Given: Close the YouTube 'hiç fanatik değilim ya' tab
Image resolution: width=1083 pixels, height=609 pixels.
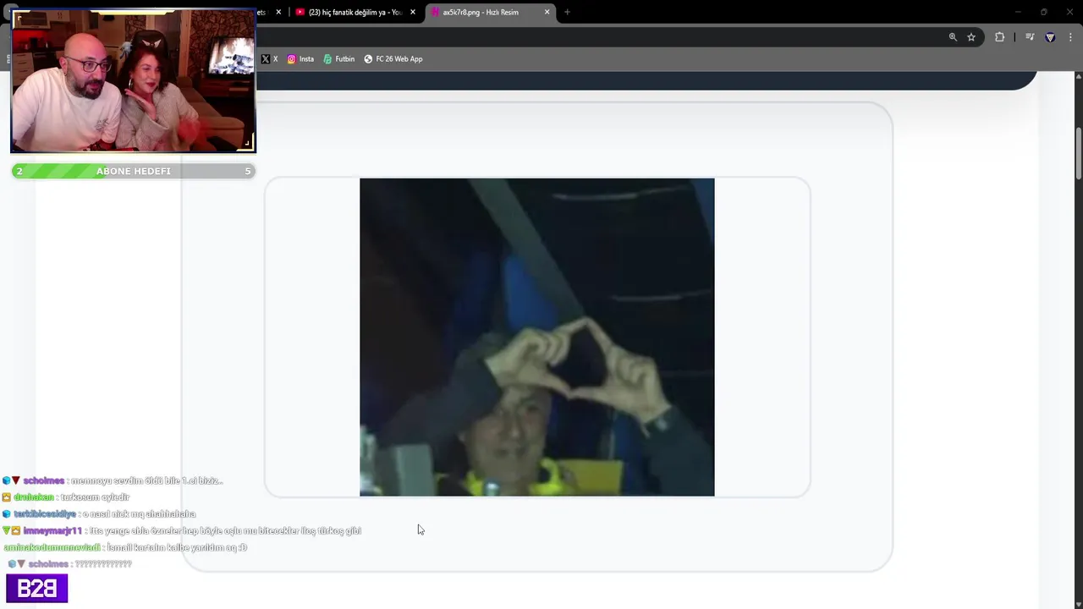Looking at the screenshot, I should [x=412, y=12].
